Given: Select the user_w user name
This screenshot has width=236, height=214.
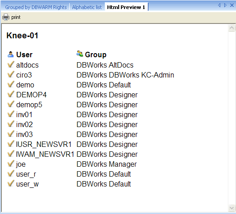Looking at the screenshot, I should (x=27, y=184).
